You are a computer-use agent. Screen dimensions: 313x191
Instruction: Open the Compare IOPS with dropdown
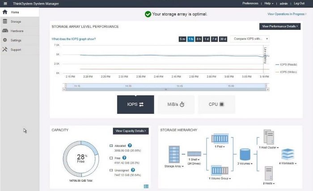(250, 39)
